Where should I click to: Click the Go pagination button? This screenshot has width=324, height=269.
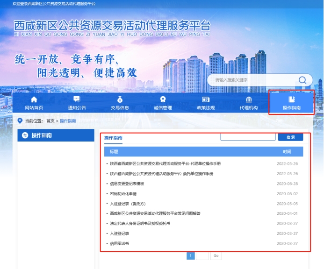coord(216,256)
